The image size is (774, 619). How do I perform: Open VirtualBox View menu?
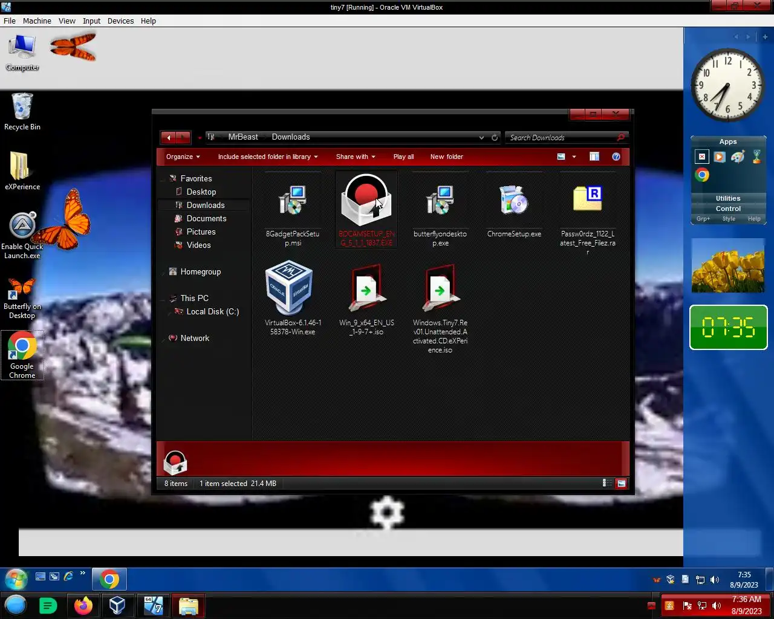(x=67, y=21)
